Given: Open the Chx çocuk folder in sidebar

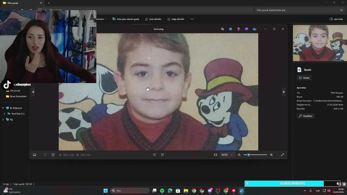Looking at the screenshot, I should (x=15, y=91).
